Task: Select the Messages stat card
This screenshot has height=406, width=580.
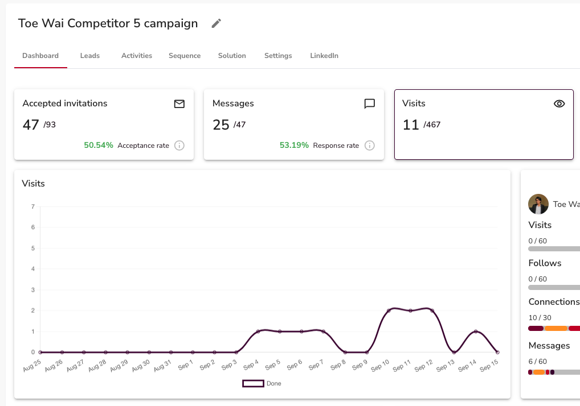Action: 293,125
